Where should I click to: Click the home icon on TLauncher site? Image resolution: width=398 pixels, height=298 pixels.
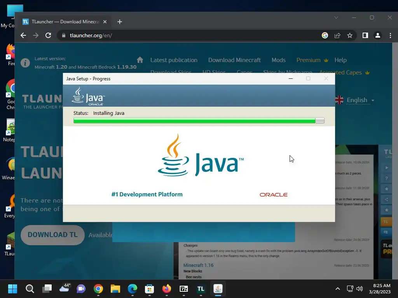point(140,60)
